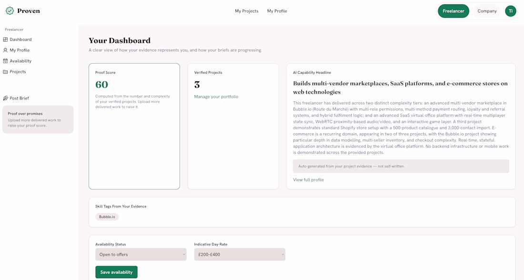The image size is (524, 280).
Task: Switch to Freelancer mode
Action: 453,11
